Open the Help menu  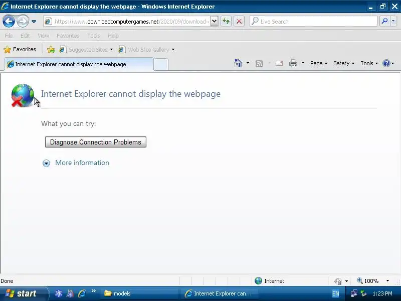[113, 36]
